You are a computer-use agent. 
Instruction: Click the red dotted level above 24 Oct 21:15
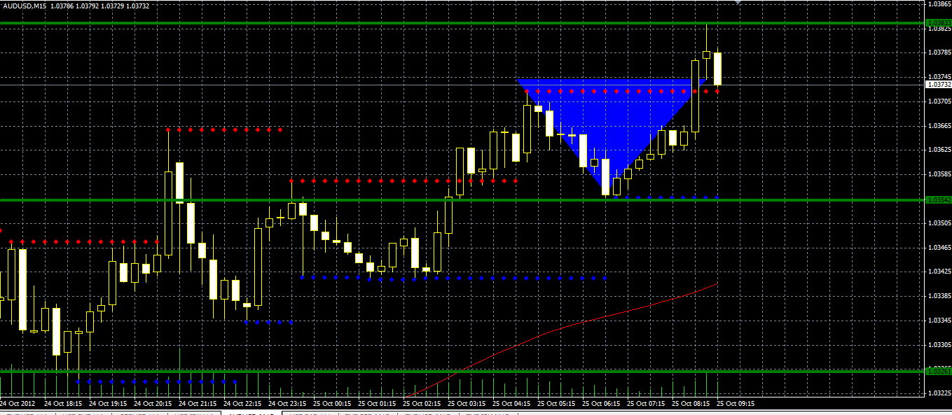point(224,129)
